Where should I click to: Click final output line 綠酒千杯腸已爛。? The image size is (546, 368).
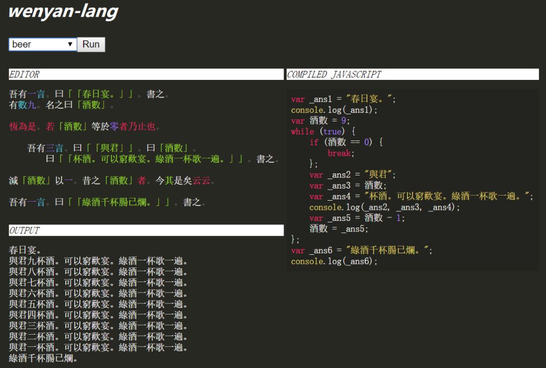click(43, 358)
